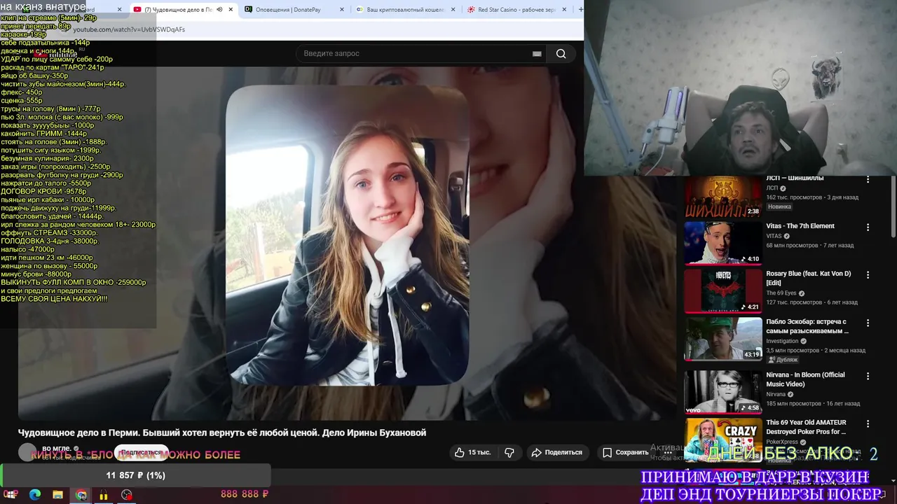Screen dimensions: 897x504
Task: Open options menu for Vitas - The 7th Element
Action: click(x=868, y=227)
